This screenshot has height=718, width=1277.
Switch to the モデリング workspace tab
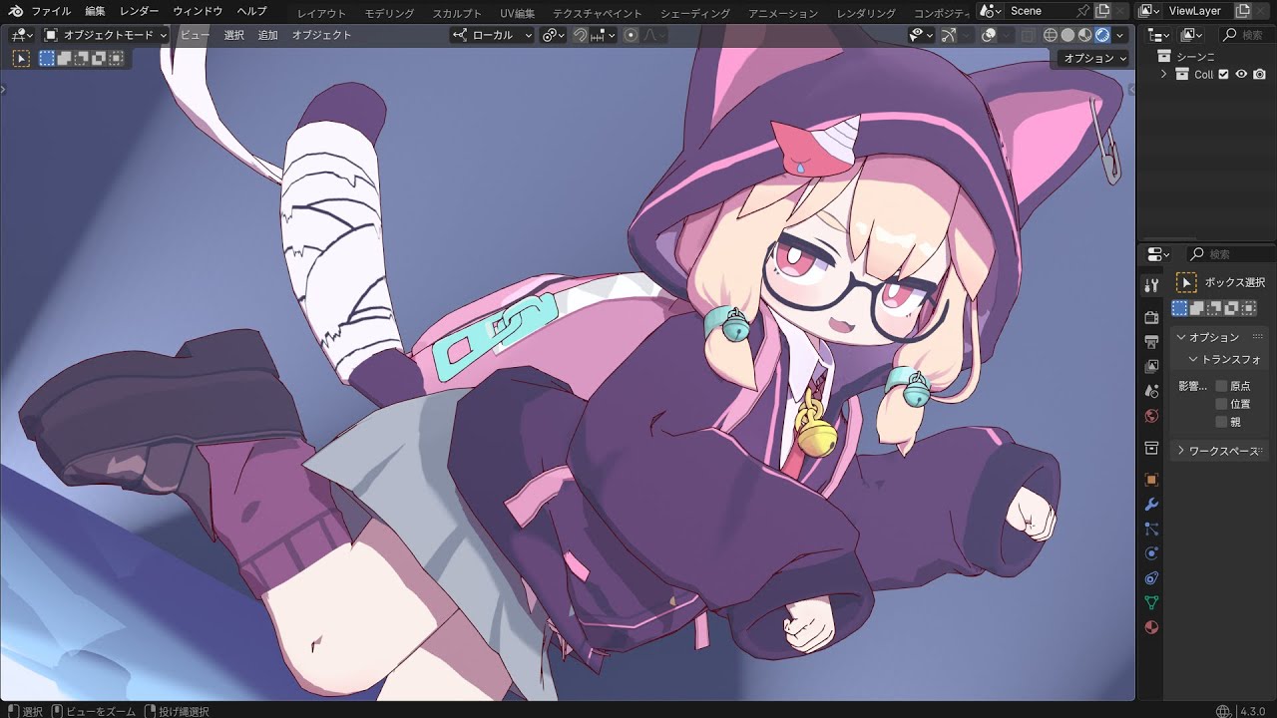pos(389,13)
